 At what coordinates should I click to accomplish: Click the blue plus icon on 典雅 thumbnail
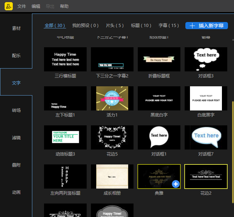pos(176,184)
